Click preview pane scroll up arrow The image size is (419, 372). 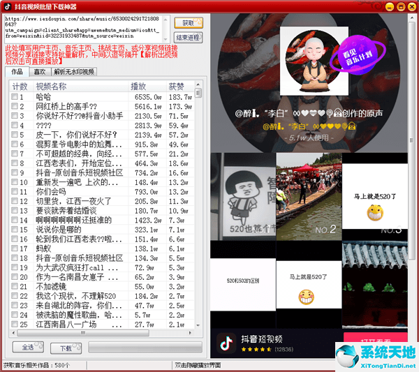point(411,17)
